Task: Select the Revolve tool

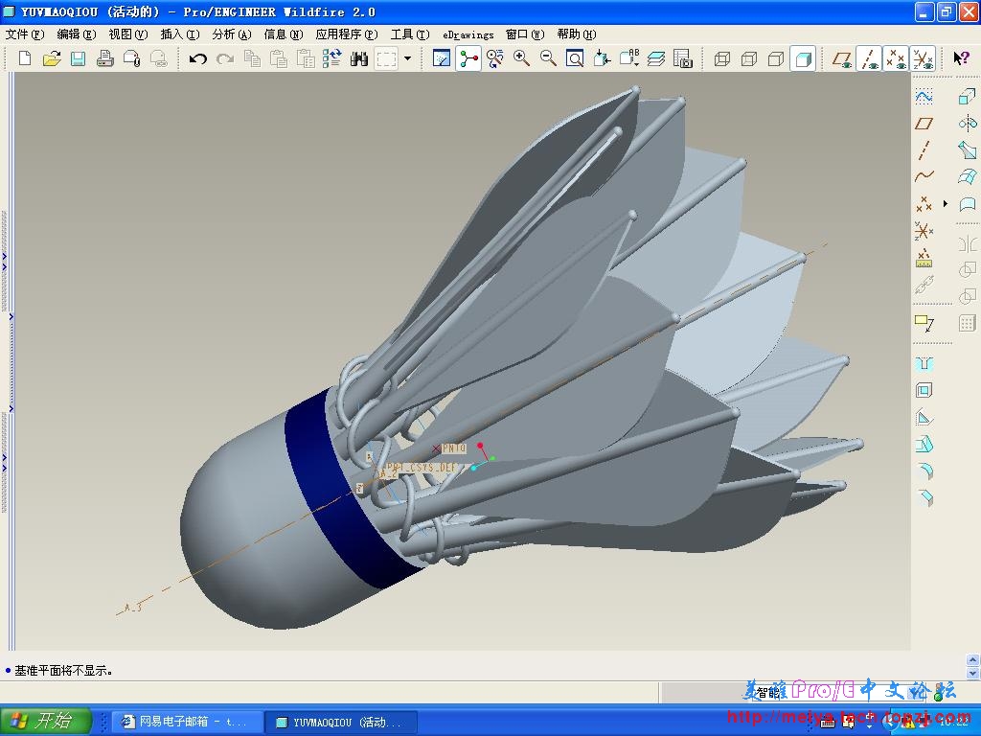Action: pyautogui.click(x=967, y=124)
